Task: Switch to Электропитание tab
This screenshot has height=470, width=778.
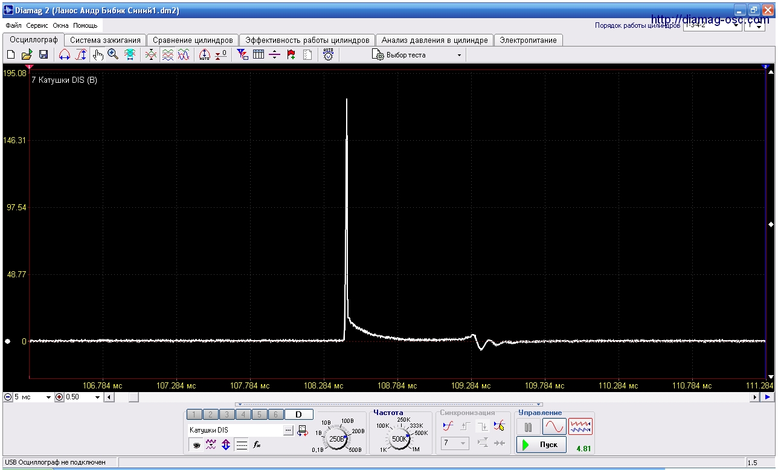Action: coord(528,40)
